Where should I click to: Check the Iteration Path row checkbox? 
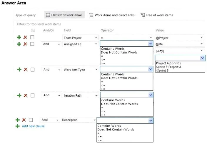(32, 95)
